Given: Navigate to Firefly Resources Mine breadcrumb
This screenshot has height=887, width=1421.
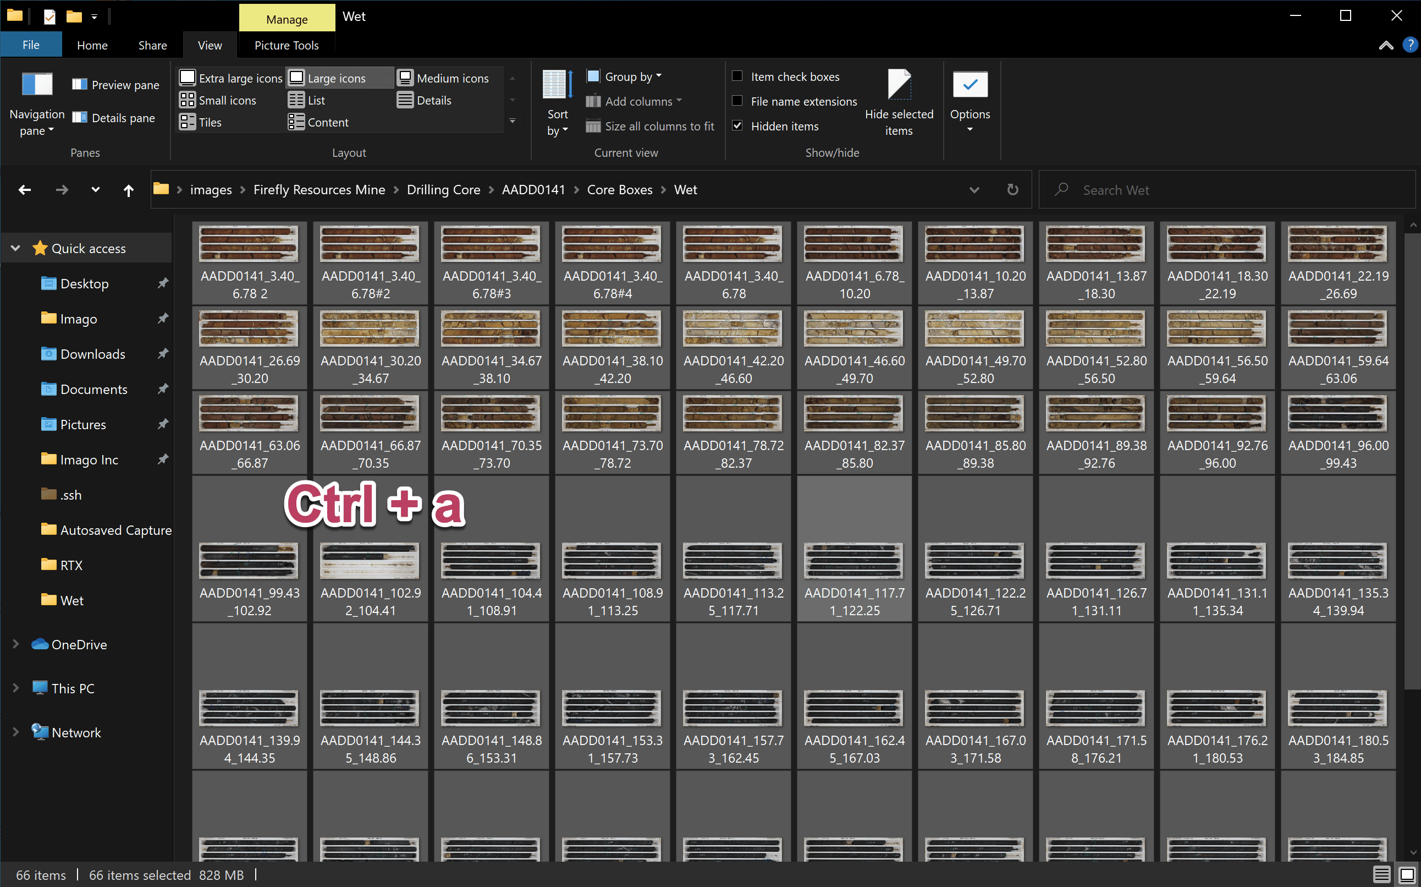Looking at the screenshot, I should (320, 189).
